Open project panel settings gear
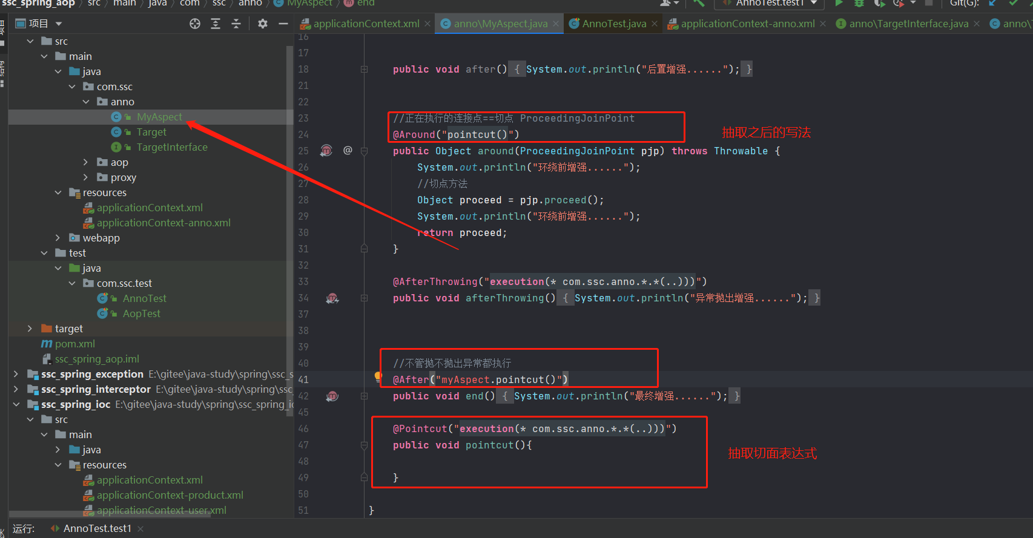The width and height of the screenshot is (1033, 538). point(262,24)
